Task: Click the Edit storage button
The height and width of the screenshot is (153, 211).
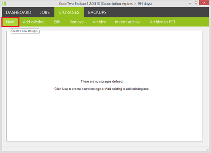Action: pos(57,22)
